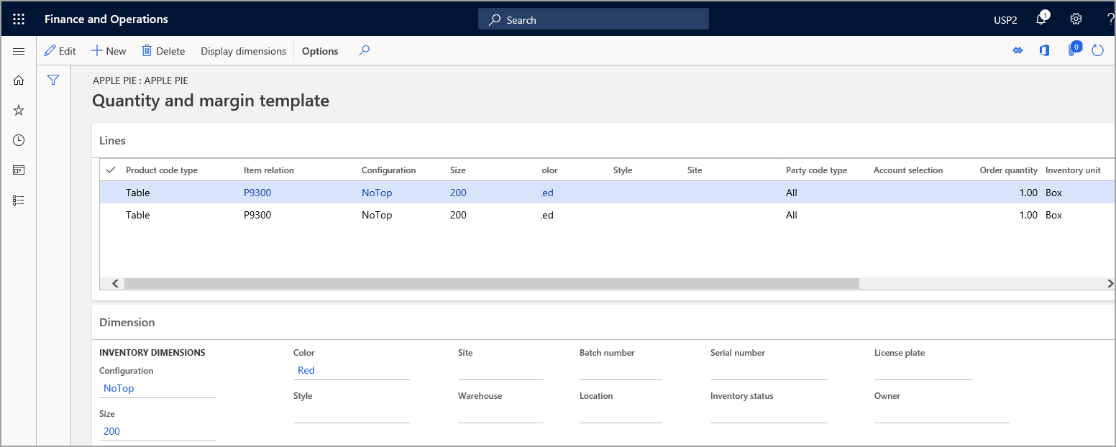Image resolution: width=1116 pixels, height=447 pixels.
Task: Open the Options menu tab
Action: coord(320,51)
